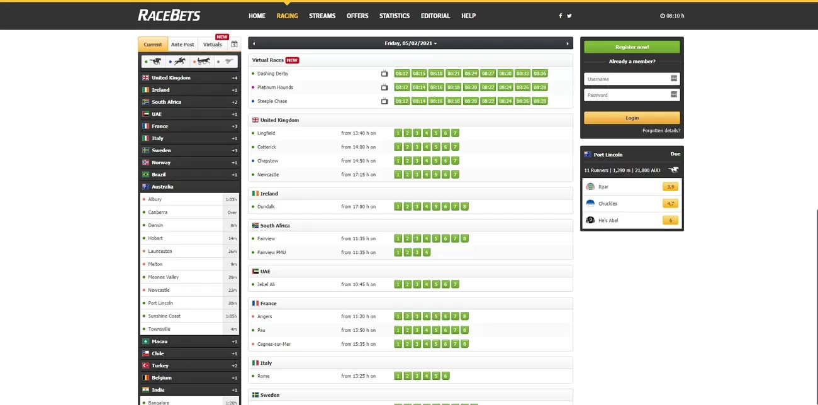Click inside the Password field
This screenshot has width=818, height=405.
click(x=632, y=94)
